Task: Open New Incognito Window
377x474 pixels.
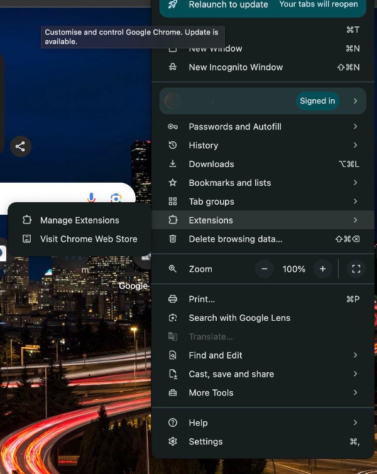Action: (263, 67)
